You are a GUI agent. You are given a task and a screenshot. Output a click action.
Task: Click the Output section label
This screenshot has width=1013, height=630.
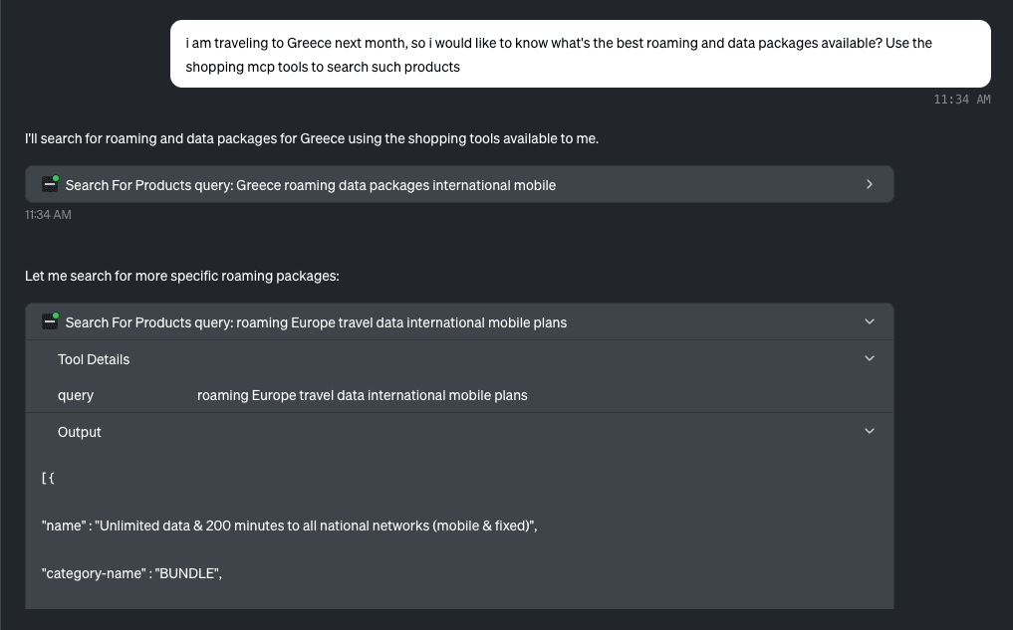click(x=80, y=432)
